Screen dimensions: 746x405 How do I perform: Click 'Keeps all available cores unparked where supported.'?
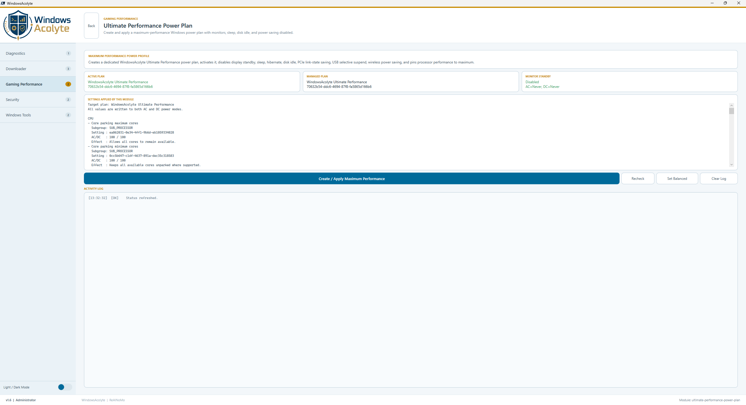tap(155, 165)
